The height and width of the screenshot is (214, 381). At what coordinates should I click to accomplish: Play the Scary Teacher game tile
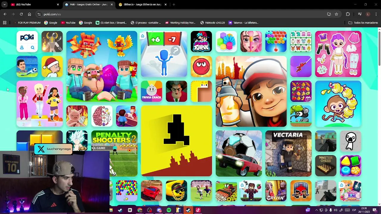[177, 91]
